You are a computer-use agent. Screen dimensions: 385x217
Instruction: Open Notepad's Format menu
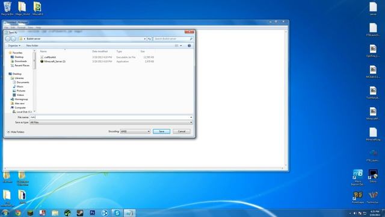click(22, 28)
